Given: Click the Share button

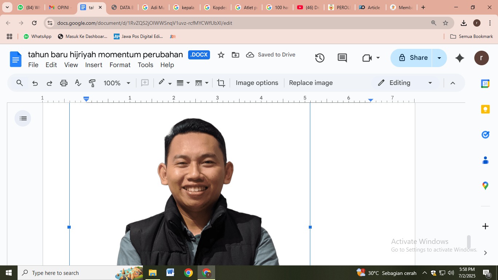Looking at the screenshot, I should click(x=413, y=58).
